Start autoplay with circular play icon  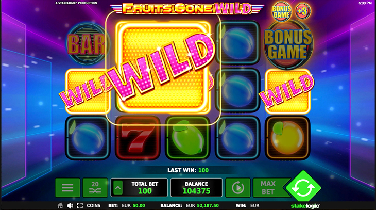coord(238,188)
